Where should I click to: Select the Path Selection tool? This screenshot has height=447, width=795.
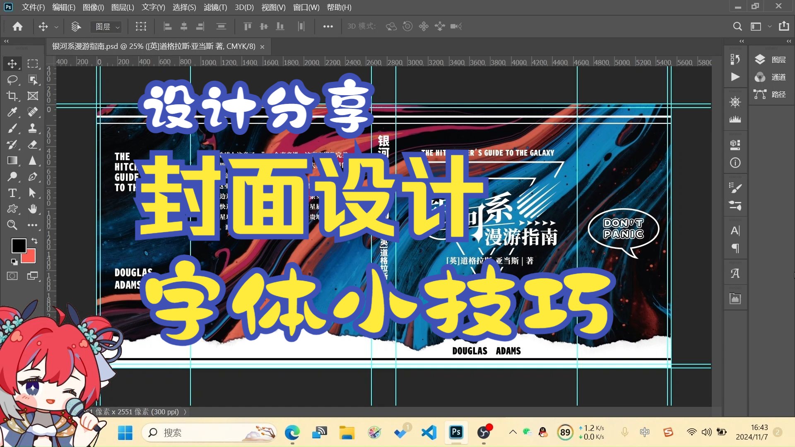[33, 193]
